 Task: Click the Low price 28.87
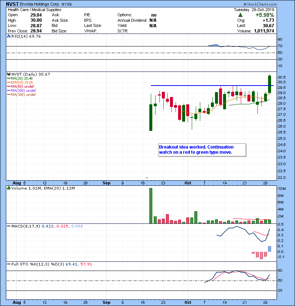point(36,25)
